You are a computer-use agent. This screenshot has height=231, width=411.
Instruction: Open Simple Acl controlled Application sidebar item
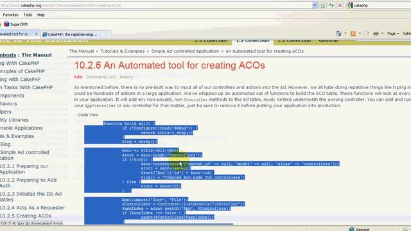[24, 155]
